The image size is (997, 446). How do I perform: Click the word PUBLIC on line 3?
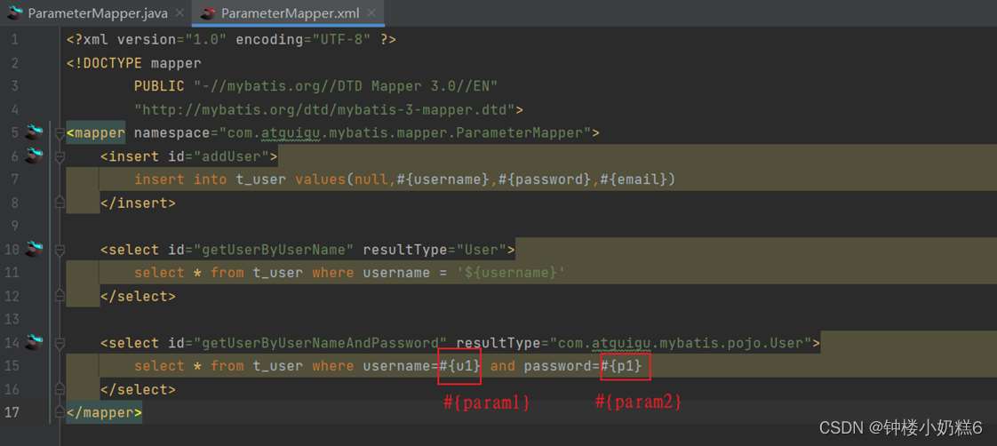point(159,86)
